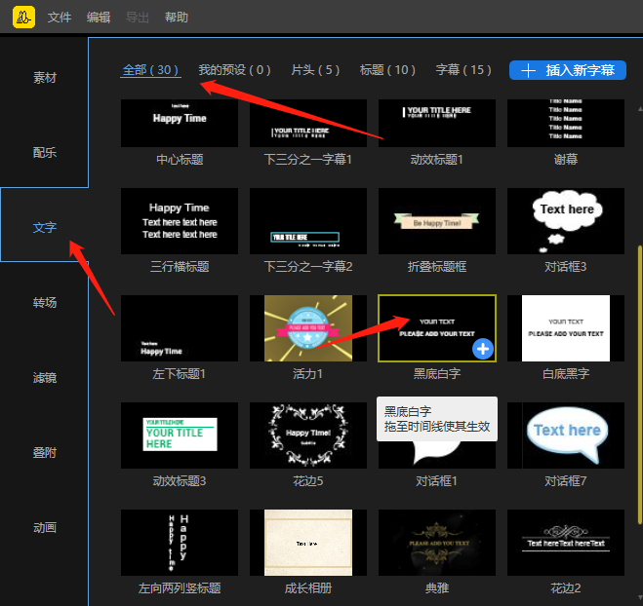Viewport: 643px width, 606px height.
Task: Open the 编辑 menu
Action: 99,18
